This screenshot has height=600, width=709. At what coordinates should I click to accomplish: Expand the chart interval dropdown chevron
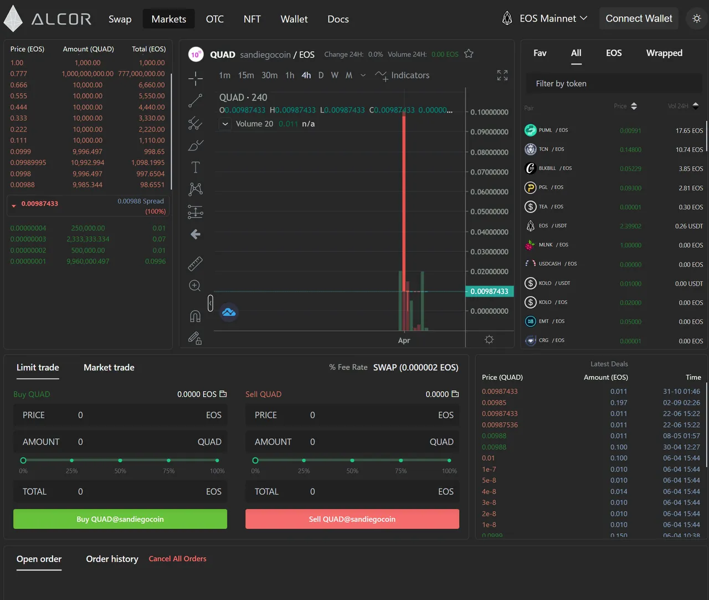[x=363, y=75]
